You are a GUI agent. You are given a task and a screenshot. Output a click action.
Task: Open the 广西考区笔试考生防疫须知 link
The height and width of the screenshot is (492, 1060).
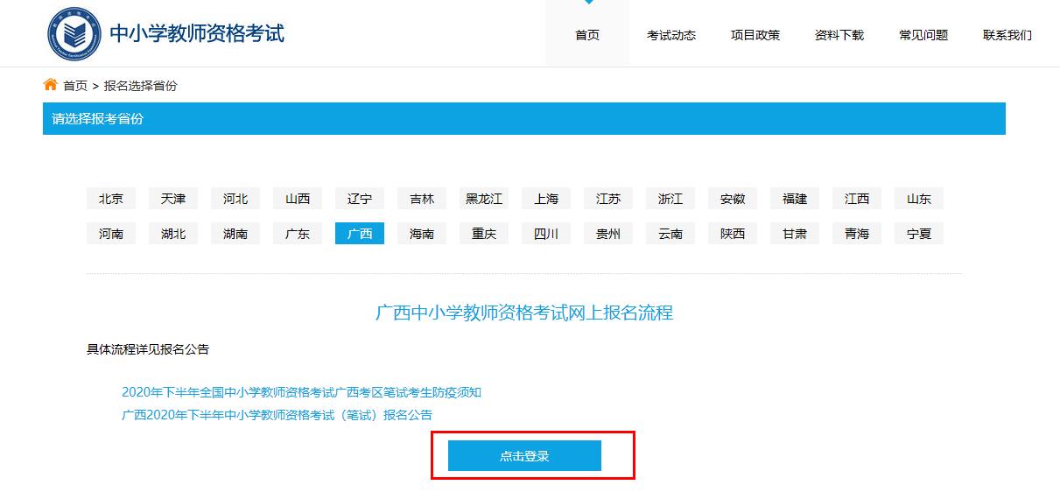[x=301, y=392]
